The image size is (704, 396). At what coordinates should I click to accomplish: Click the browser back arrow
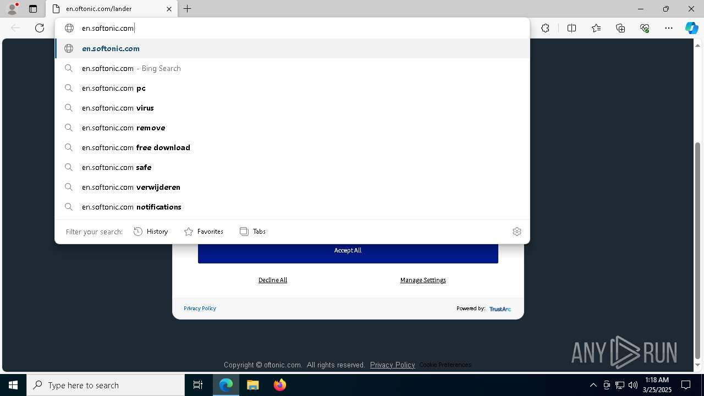[15, 28]
